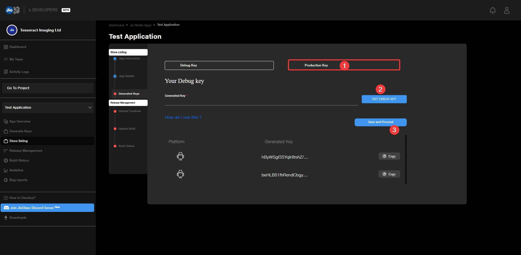Open Bug reports in sidebar
Image resolution: width=521 pixels, height=255 pixels.
(x=18, y=180)
